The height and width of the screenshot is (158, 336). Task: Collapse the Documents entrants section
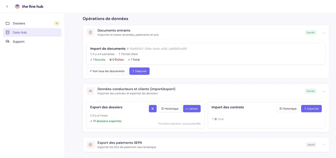(x=324, y=33)
